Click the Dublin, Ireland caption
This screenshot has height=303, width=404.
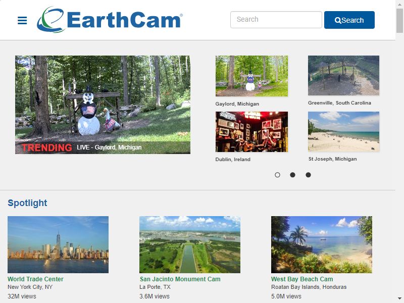click(233, 159)
